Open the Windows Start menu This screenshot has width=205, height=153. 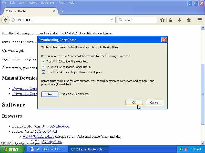pos(12,149)
